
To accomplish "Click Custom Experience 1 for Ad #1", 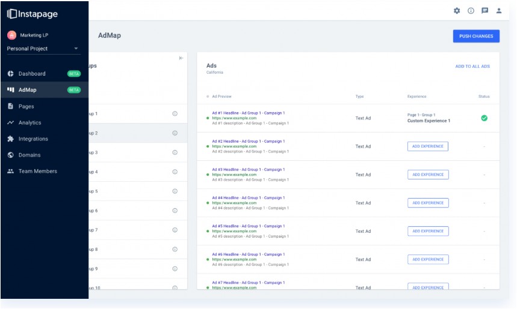I will tap(429, 121).
